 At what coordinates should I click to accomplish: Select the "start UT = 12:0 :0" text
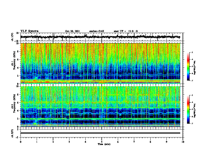(x=126, y=31)
